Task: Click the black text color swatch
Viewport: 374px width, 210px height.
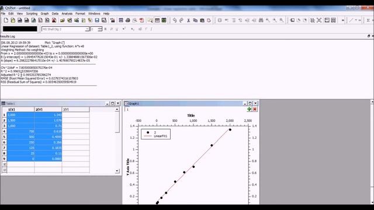Action: coord(20,29)
